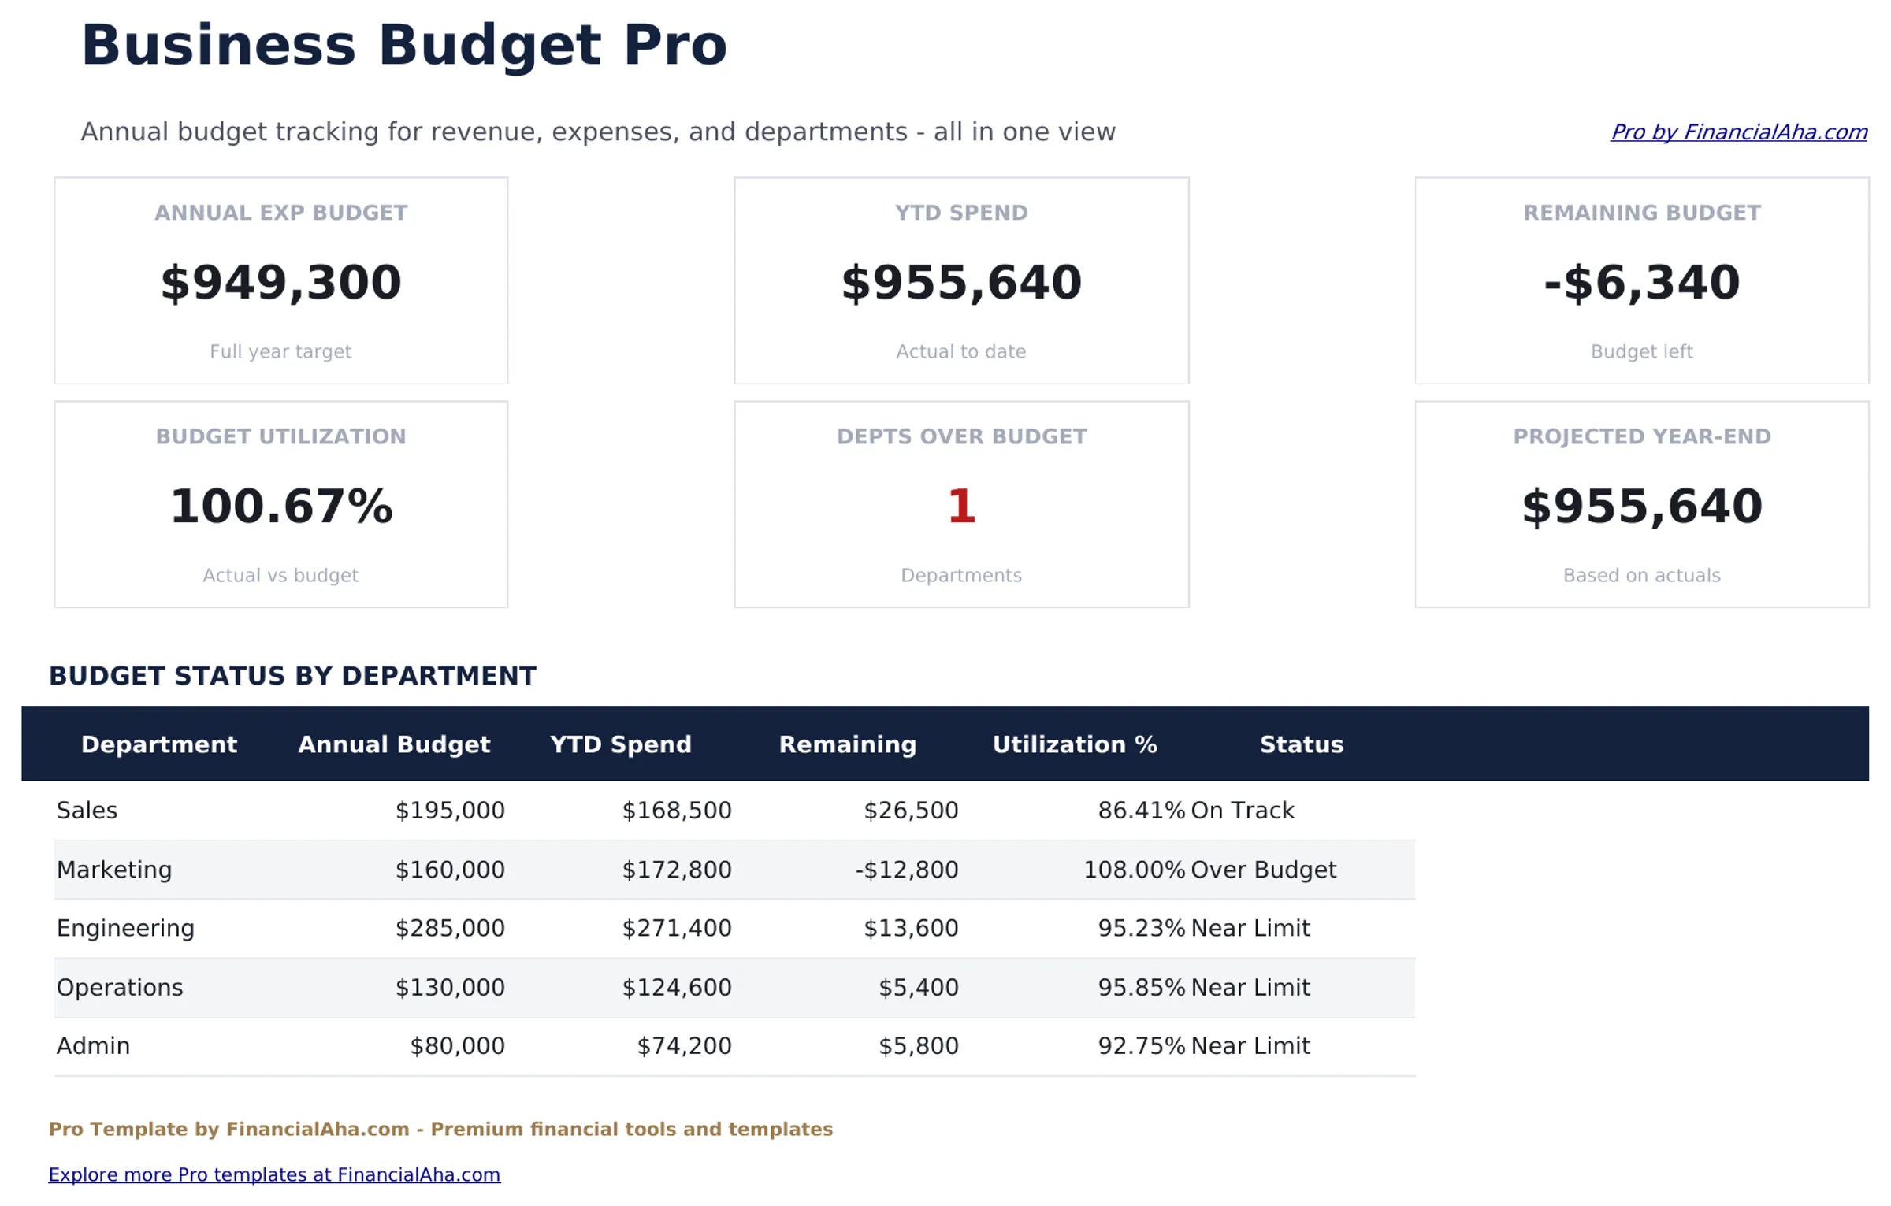Select the PROJECTED YEAR-END card
Viewport: 1891px width, 1206px height.
click(1640, 504)
